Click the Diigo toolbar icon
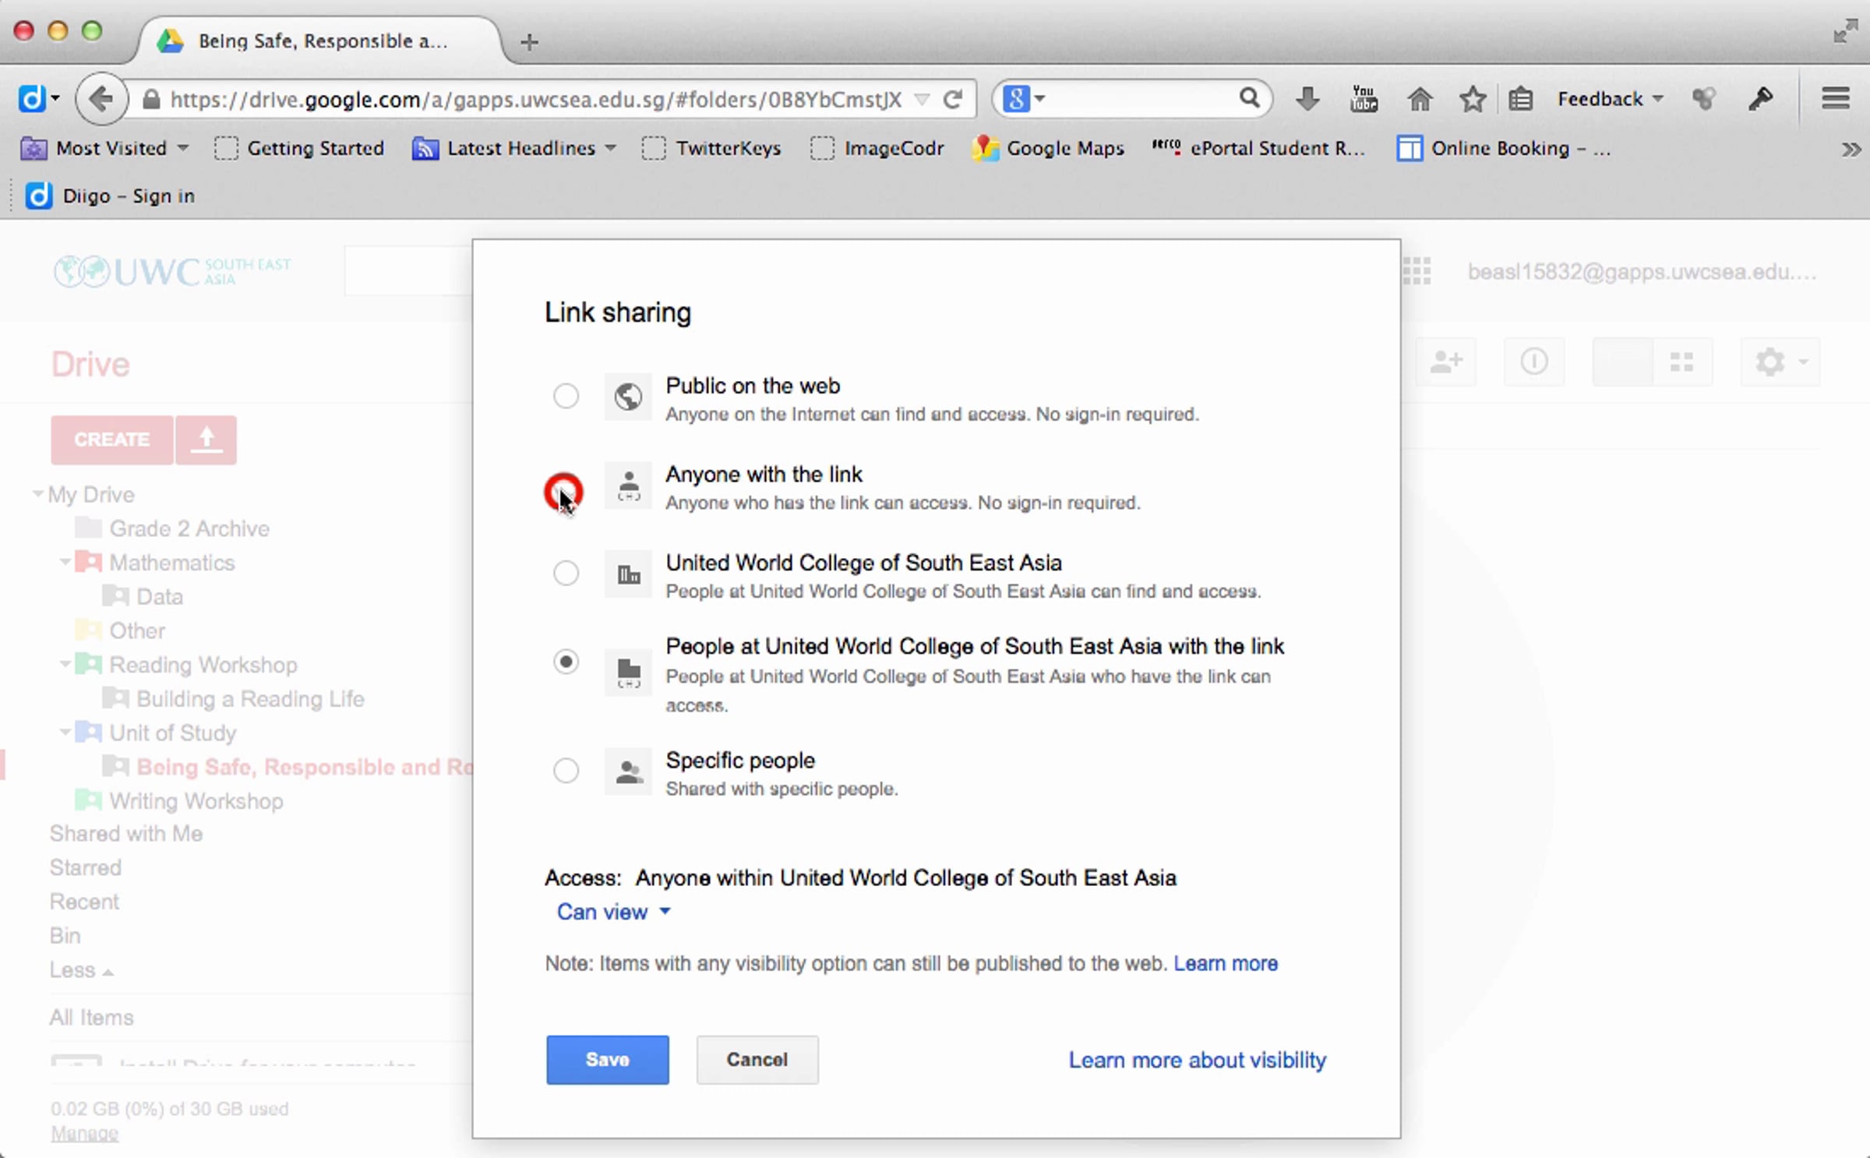Image resolution: width=1870 pixels, height=1158 pixels. click(31, 99)
